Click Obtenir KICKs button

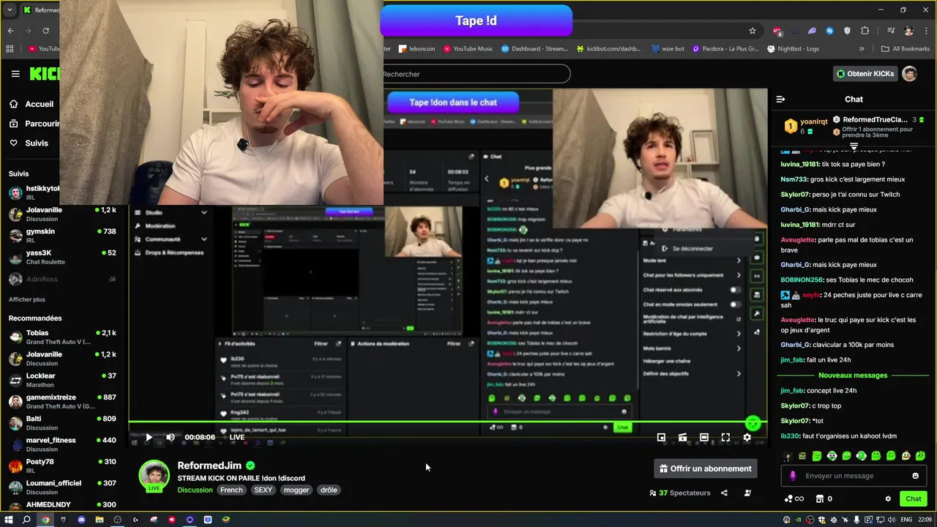tap(865, 74)
